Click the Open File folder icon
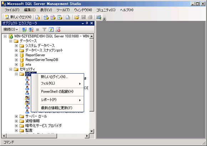 coord(77,17)
